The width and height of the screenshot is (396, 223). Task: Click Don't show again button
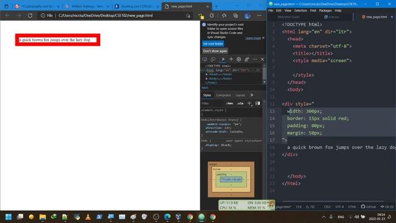[x=215, y=51]
